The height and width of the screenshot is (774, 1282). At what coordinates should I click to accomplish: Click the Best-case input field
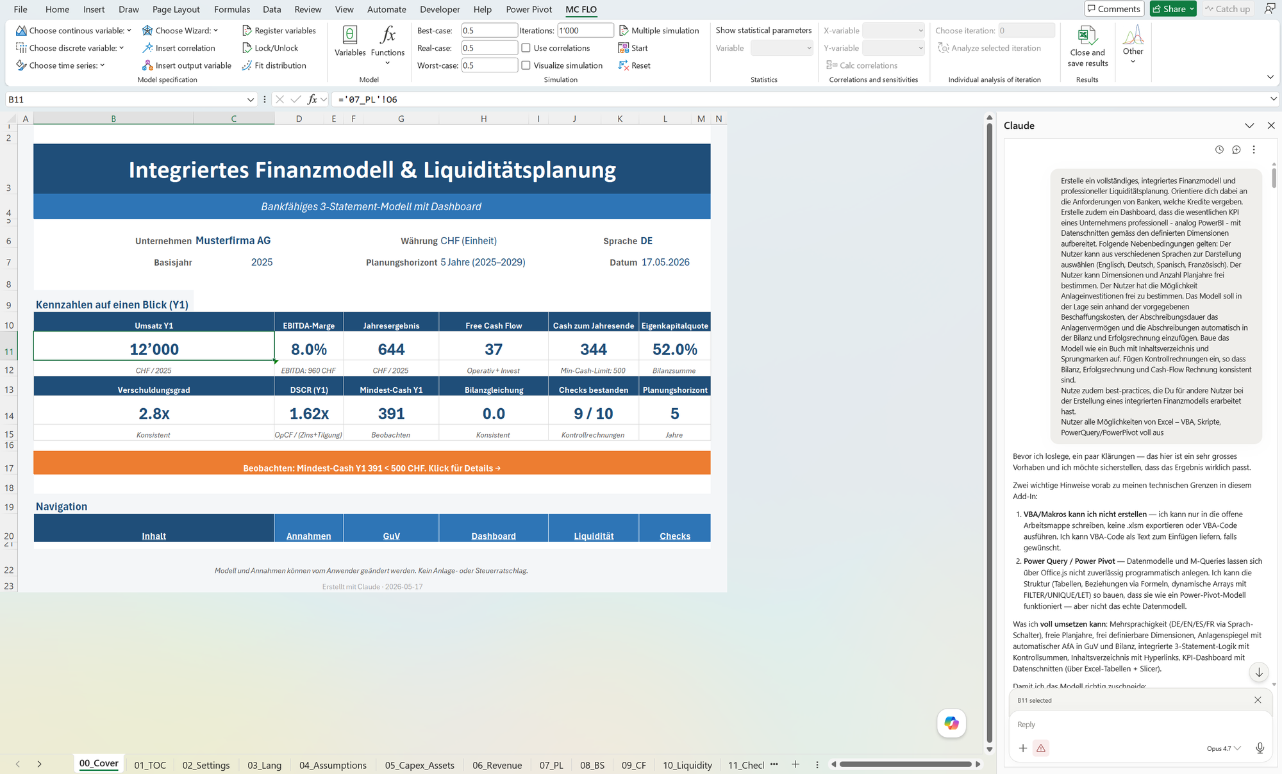click(x=489, y=30)
